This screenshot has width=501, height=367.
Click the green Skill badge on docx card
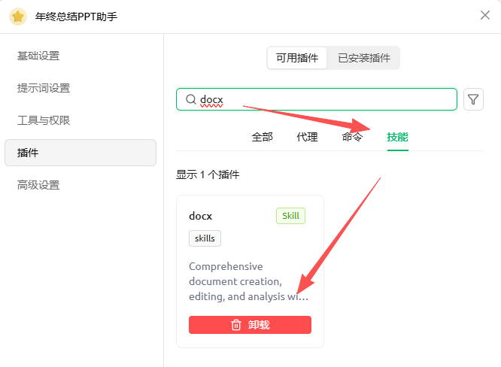(290, 216)
